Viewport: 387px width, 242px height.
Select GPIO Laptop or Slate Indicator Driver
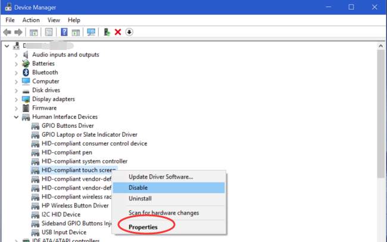(x=89, y=134)
